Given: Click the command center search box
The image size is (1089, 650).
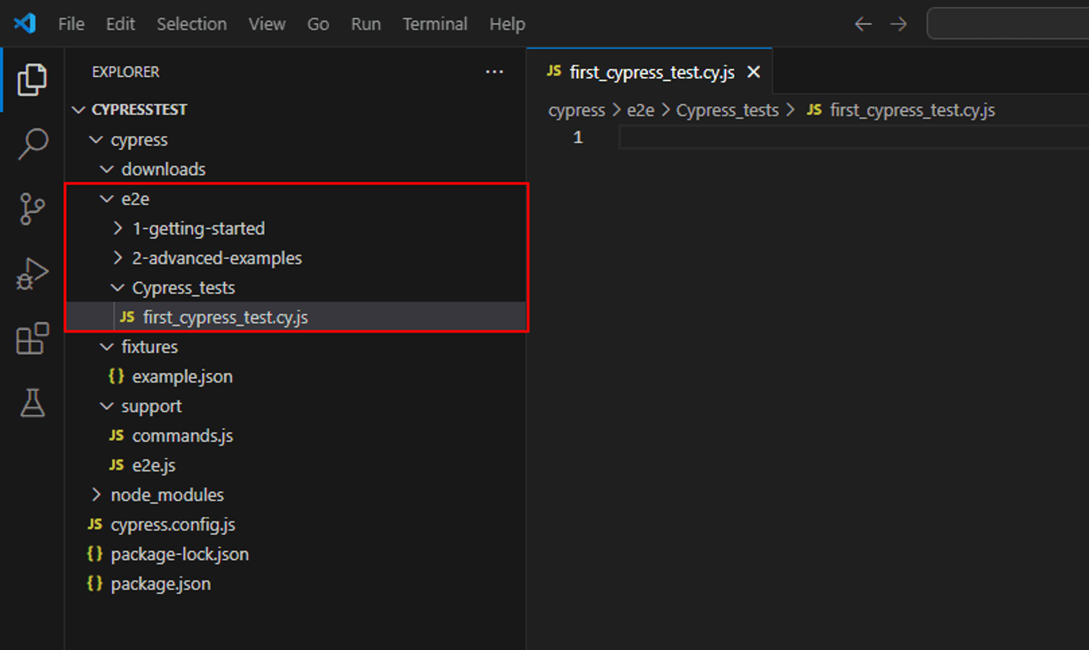Looking at the screenshot, I should tap(1008, 24).
